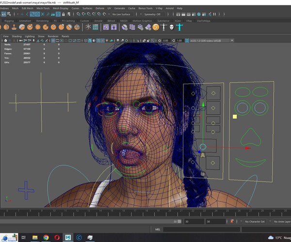The height and width of the screenshot is (242, 291).
Task: Expand the arrow after the render icons group
Action: [x=219, y=14]
